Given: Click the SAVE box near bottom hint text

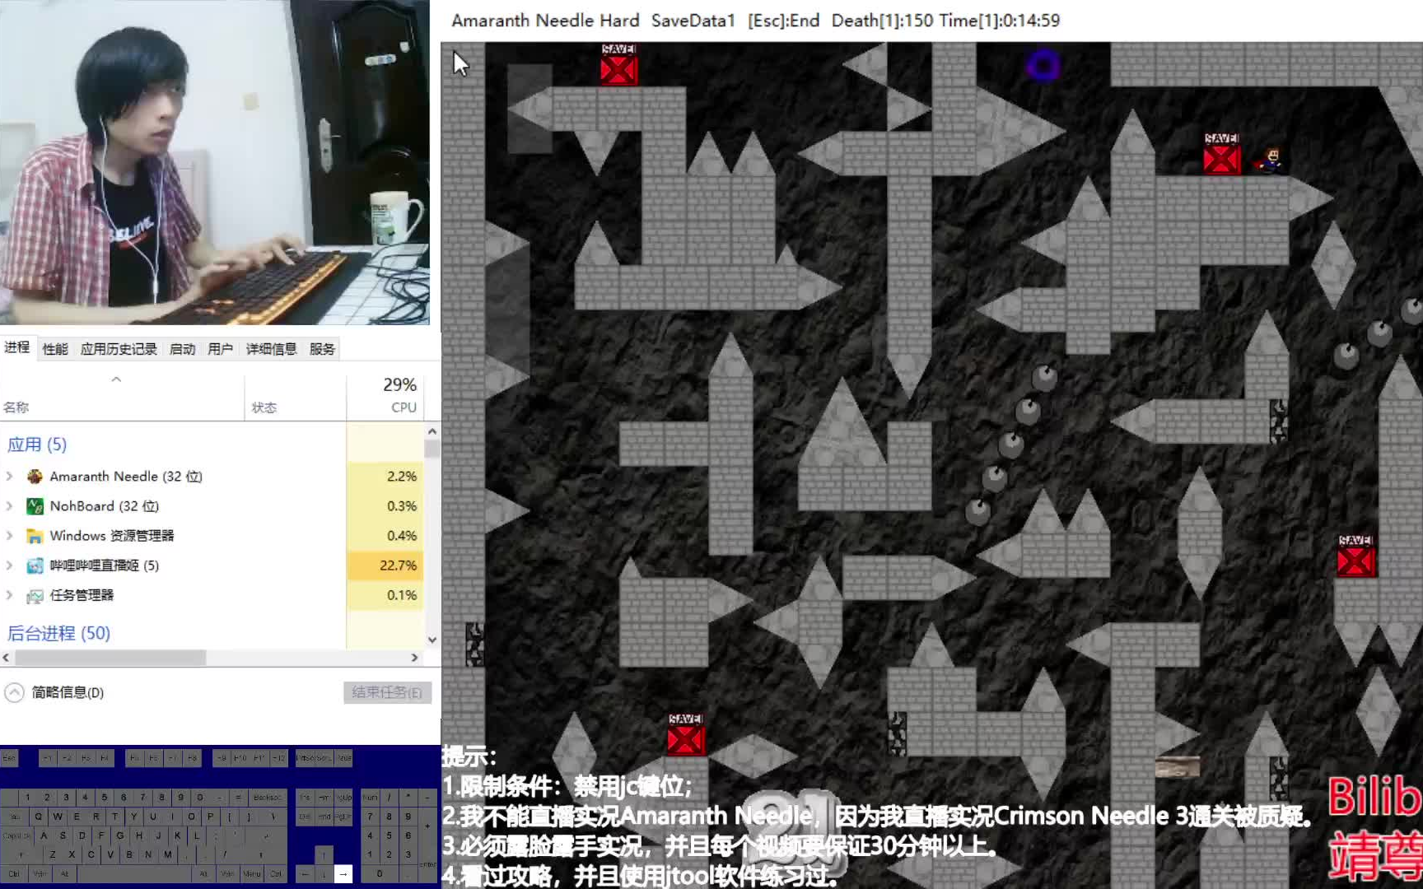Looking at the screenshot, I should tap(686, 734).
